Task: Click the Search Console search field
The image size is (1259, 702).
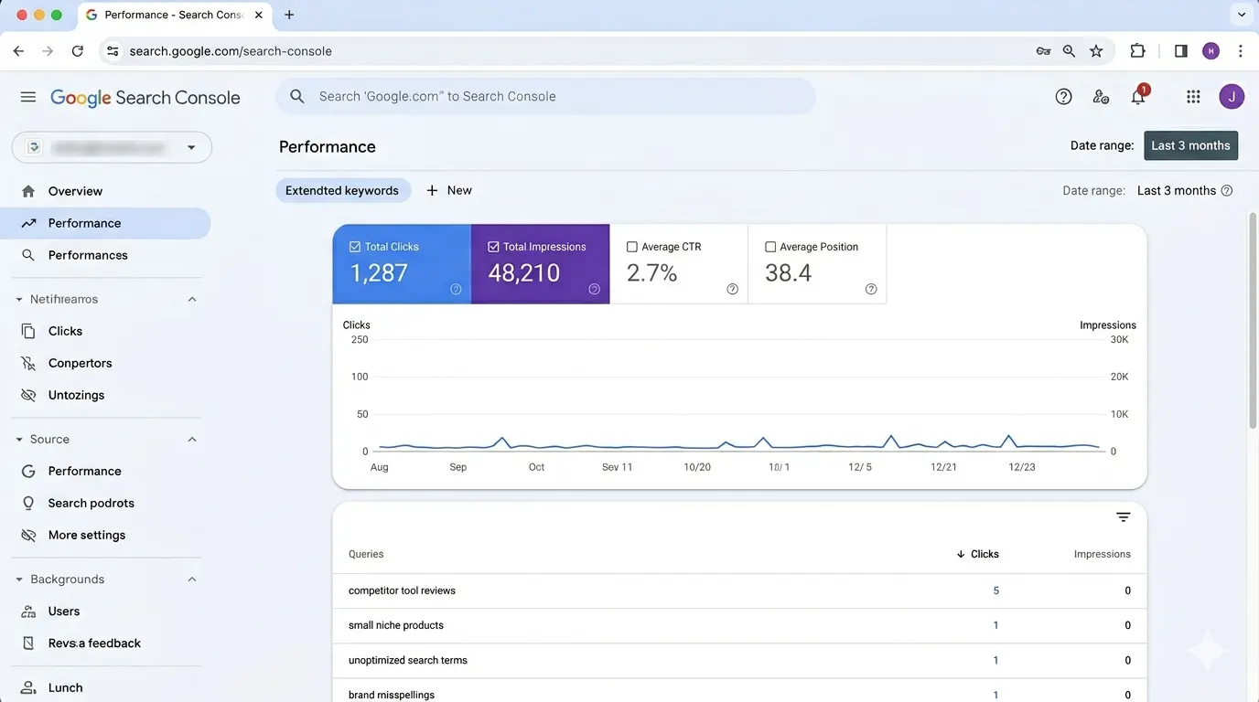Action: point(545,96)
